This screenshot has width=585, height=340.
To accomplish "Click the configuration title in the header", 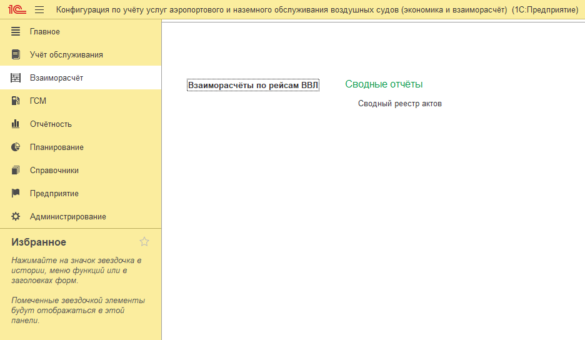I will point(317,10).
